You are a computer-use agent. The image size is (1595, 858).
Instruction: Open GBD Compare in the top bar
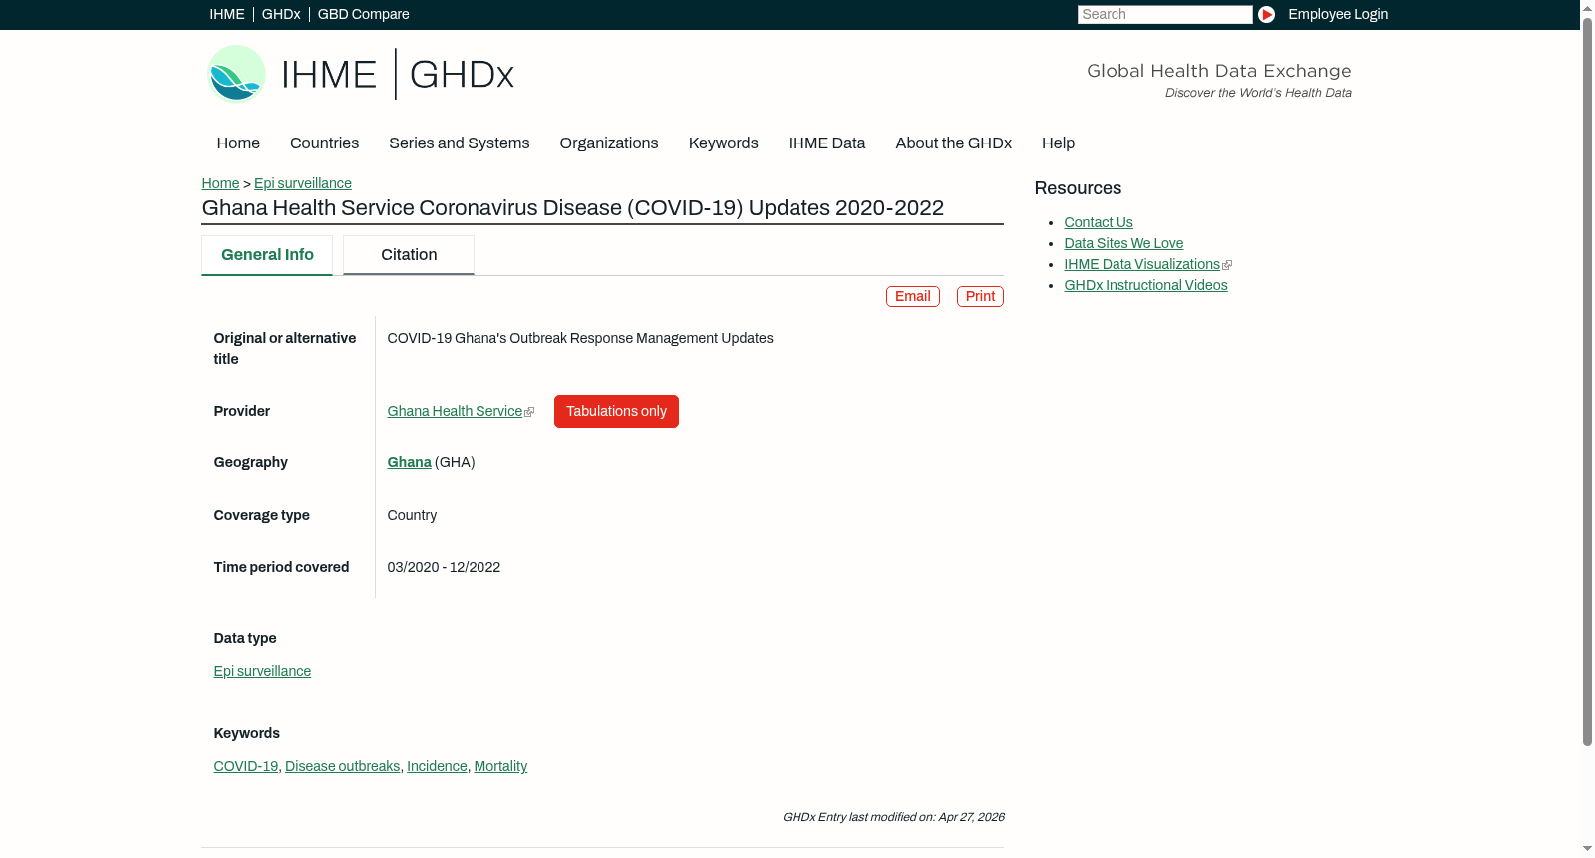(364, 14)
